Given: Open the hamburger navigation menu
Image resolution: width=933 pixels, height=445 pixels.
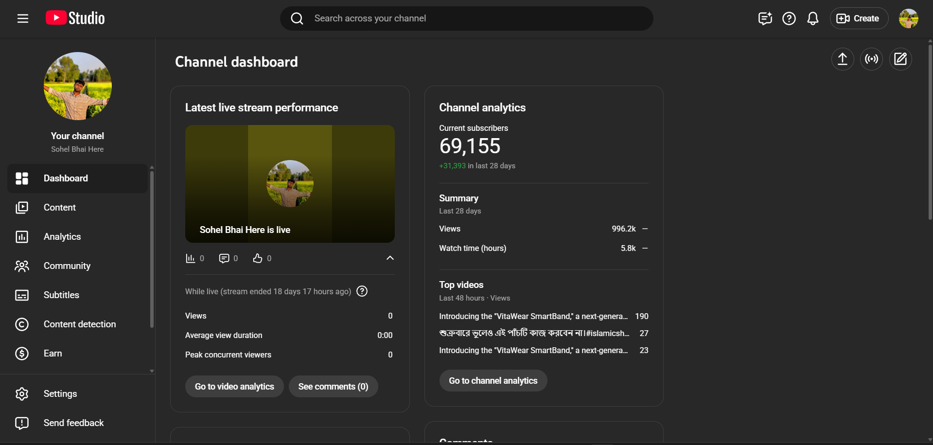Looking at the screenshot, I should pyautogui.click(x=22, y=18).
